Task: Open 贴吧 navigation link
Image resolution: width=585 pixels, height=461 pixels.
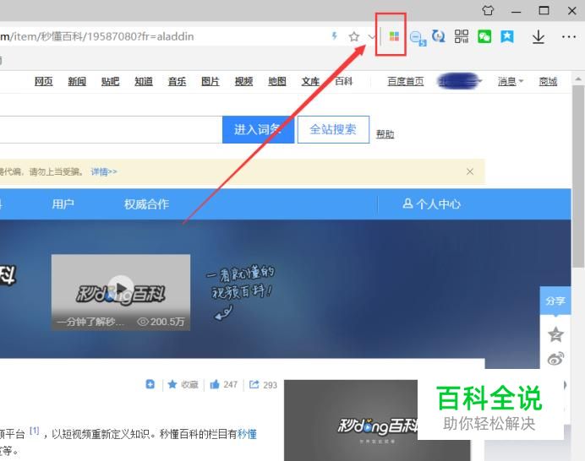Action: click(x=111, y=81)
